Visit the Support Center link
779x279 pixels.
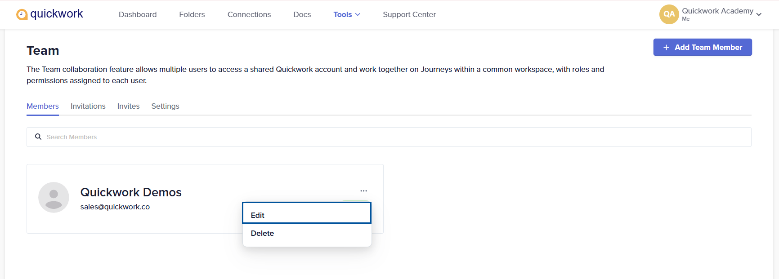(409, 14)
